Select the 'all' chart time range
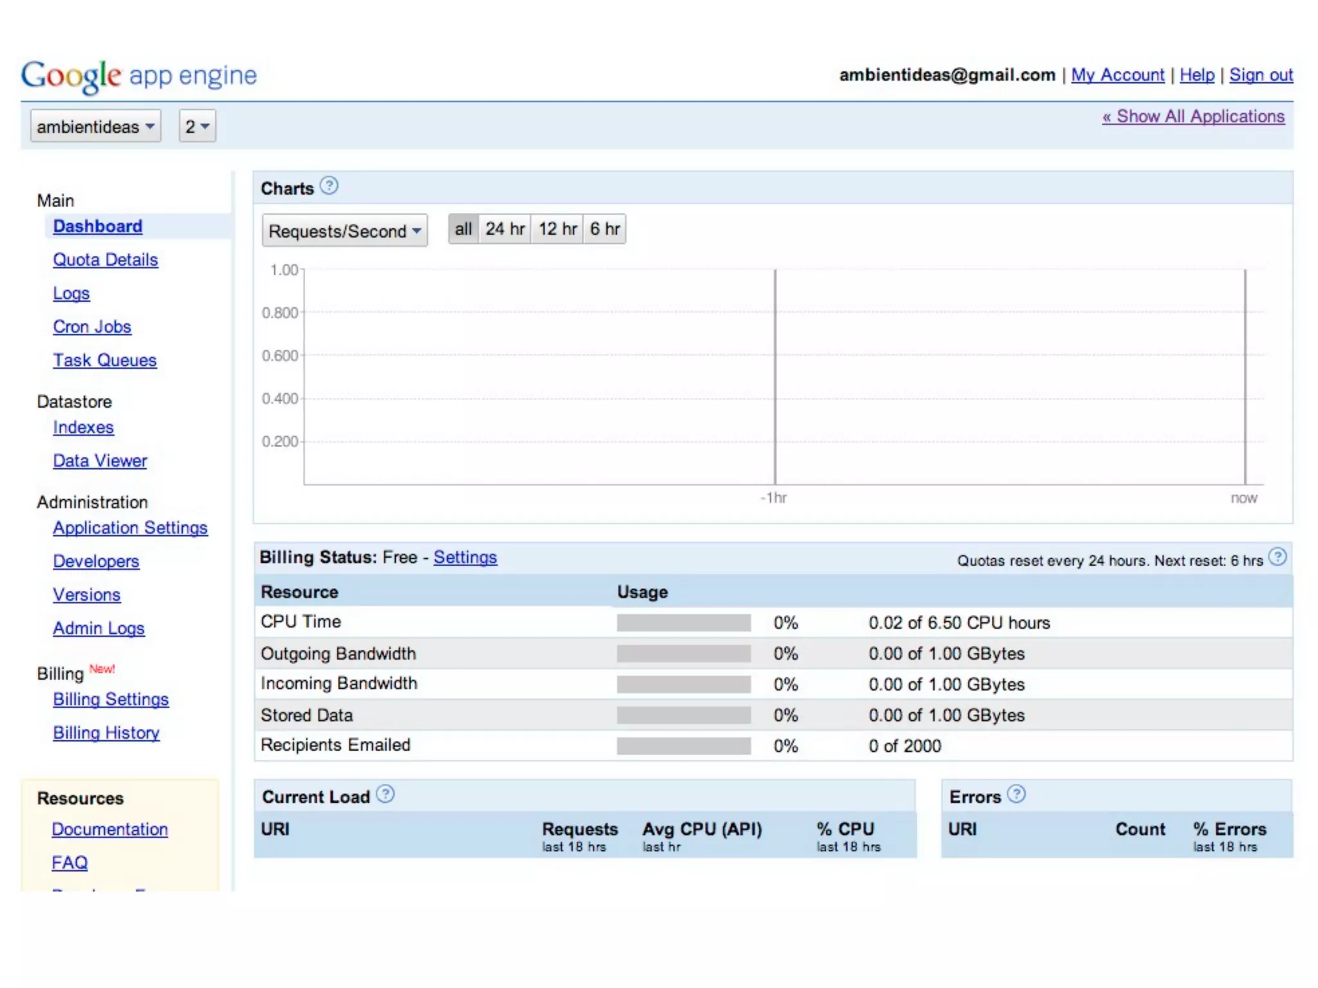 pyautogui.click(x=463, y=229)
